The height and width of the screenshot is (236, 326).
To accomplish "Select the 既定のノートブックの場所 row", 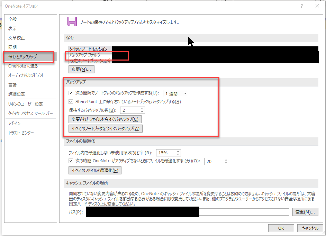I will pyautogui.click(x=193, y=61).
